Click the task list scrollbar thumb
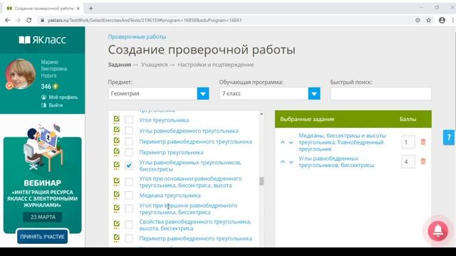The width and height of the screenshot is (456, 256). [261, 181]
